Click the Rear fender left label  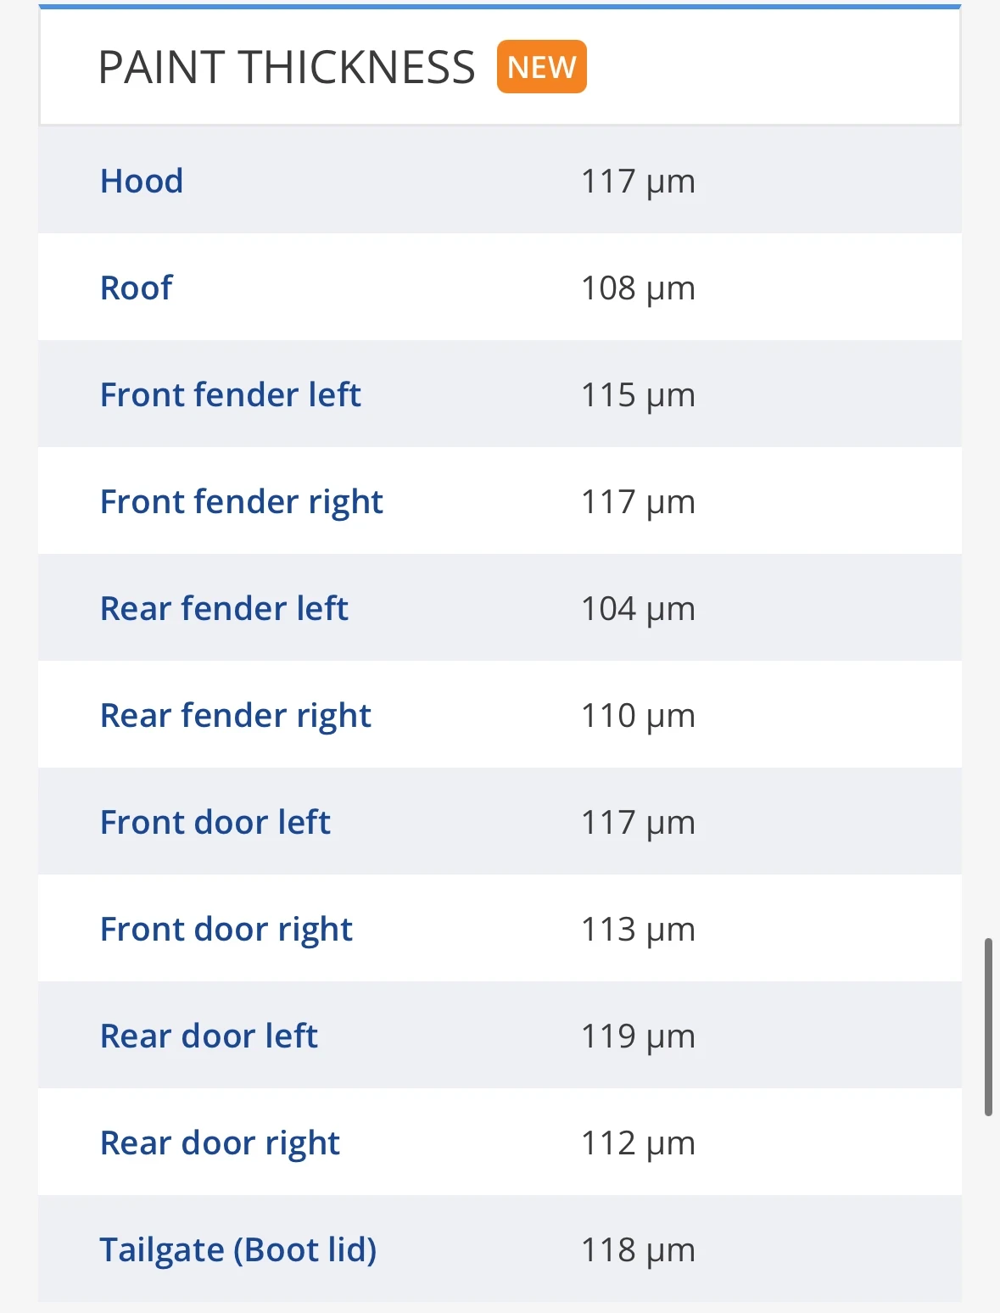point(224,608)
